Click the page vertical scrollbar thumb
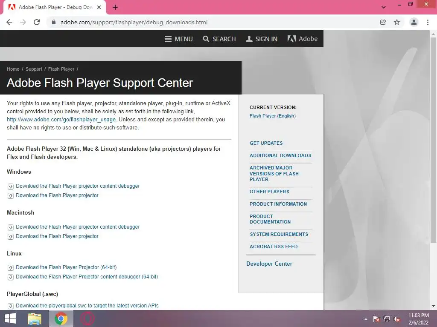This screenshot has width=437, height=327. coord(433,139)
